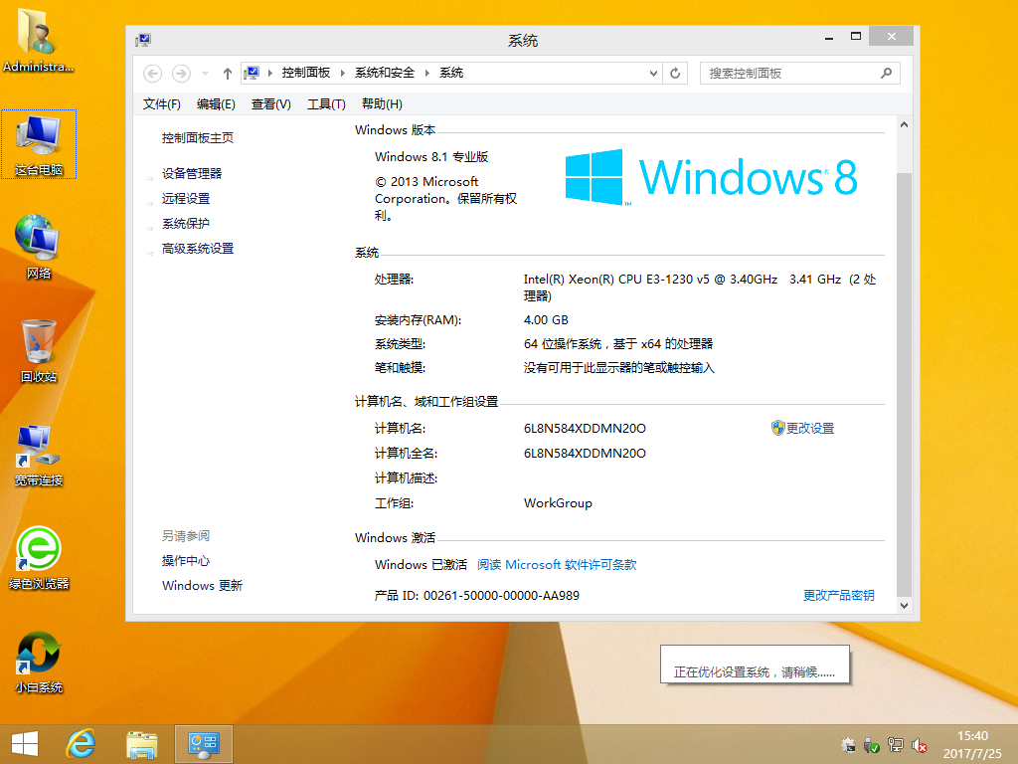Open the 查看(V) menu
This screenshot has width=1018, height=764.
click(x=268, y=103)
